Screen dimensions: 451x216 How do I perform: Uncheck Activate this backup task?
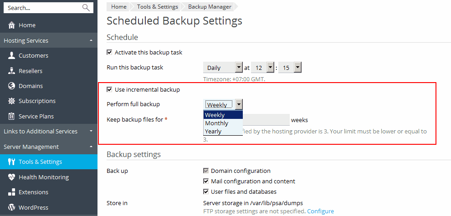click(109, 52)
